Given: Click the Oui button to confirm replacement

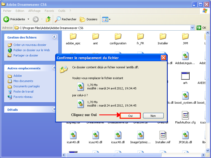Looking at the screenshot, I should [x=130, y=116].
